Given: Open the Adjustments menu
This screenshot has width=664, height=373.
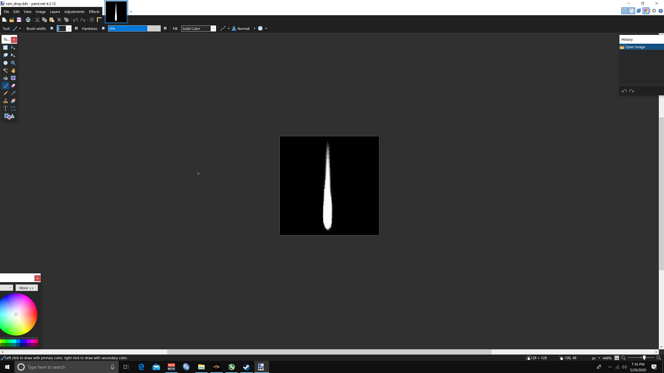Looking at the screenshot, I should tap(74, 12).
